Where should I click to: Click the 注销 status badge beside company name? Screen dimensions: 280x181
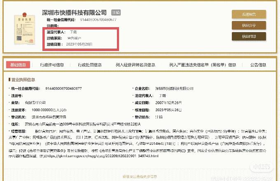116,13
